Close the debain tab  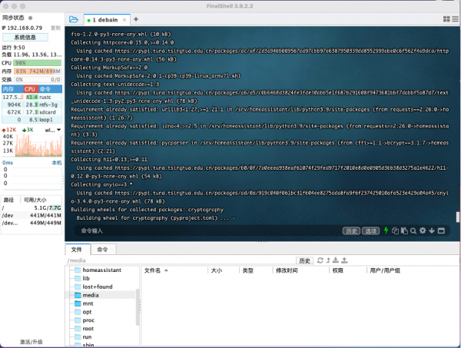tap(125, 18)
